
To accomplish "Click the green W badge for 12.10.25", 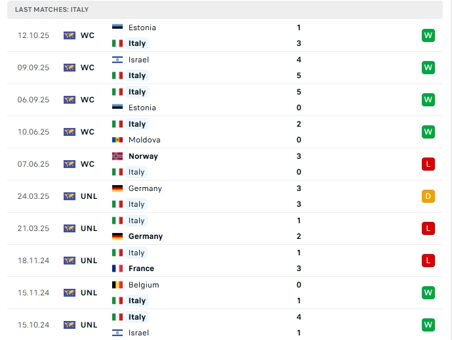I will [428, 35].
